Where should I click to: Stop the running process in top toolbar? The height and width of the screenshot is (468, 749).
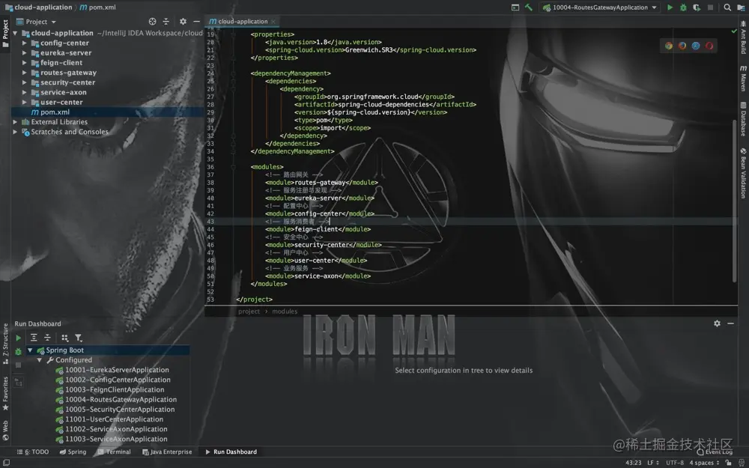tap(710, 7)
